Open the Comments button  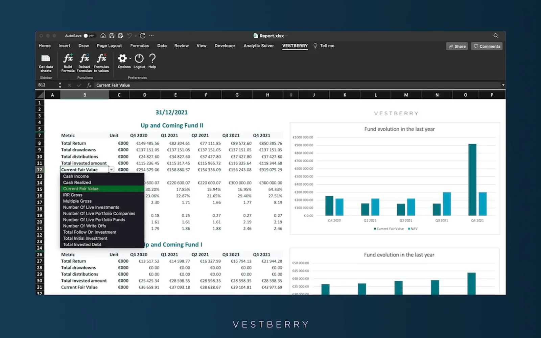487,46
